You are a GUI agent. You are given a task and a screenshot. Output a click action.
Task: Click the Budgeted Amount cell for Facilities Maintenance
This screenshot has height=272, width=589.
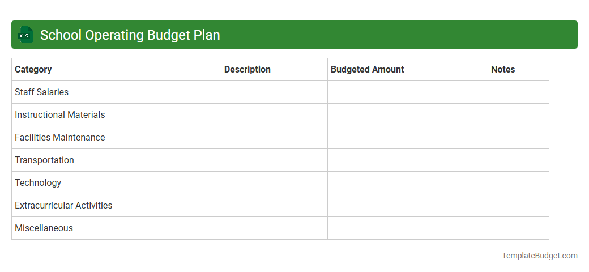tap(408, 138)
